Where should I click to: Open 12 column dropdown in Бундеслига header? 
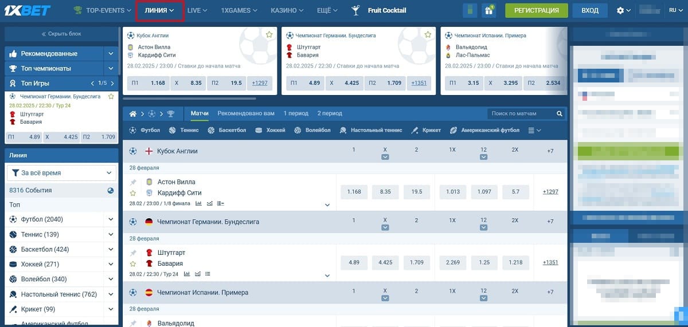(x=484, y=227)
